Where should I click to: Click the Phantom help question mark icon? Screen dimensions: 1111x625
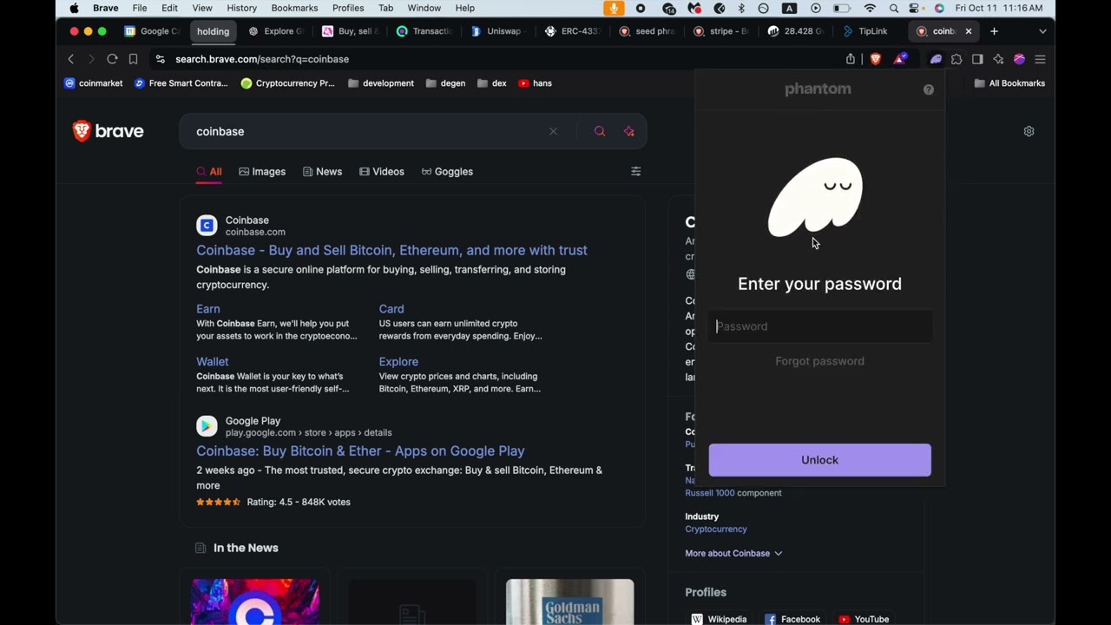pos(929,89)
